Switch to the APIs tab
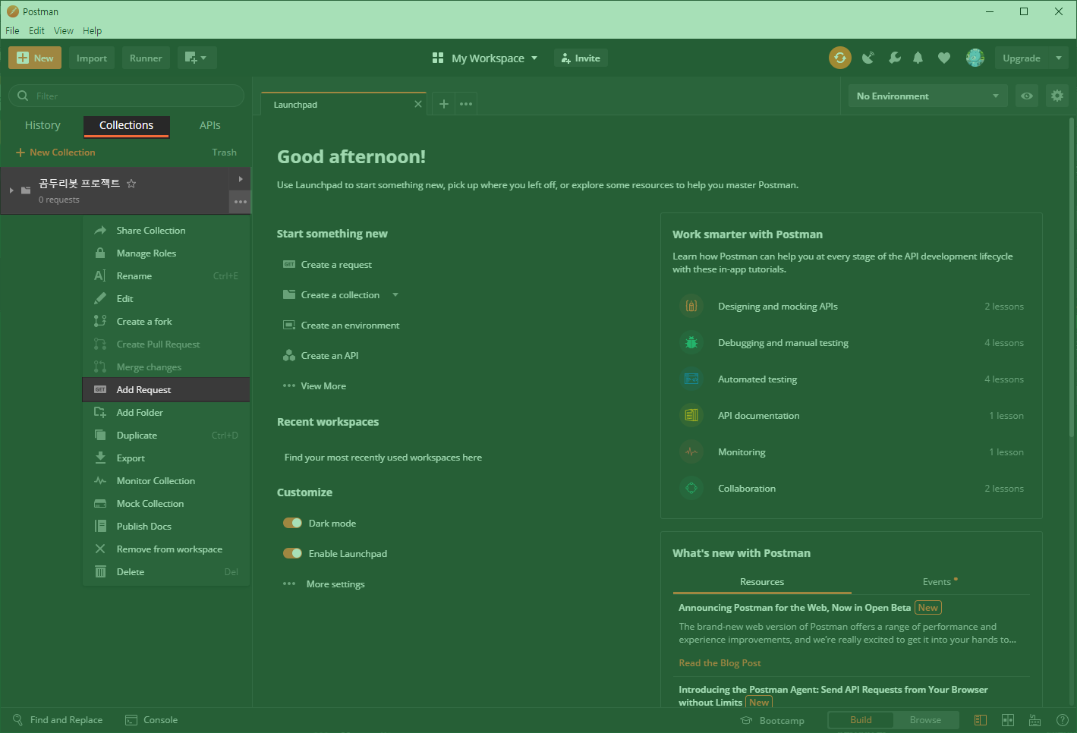This screenshot has width=1077, height=733. pos(210,125)
